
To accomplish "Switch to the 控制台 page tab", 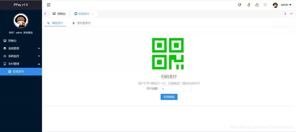I will 59,14.
